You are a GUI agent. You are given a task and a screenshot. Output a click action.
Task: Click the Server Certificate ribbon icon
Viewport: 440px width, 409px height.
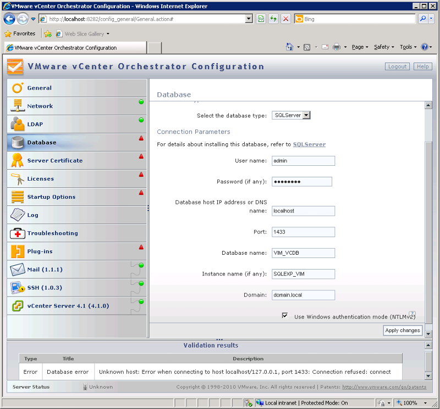tap(18, 160)
